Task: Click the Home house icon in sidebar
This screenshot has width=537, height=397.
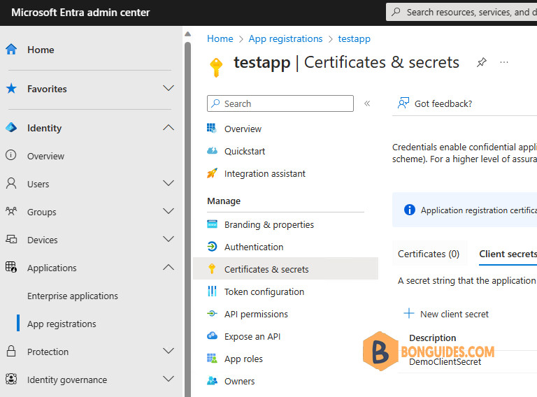Action: [x=11, y=50]
